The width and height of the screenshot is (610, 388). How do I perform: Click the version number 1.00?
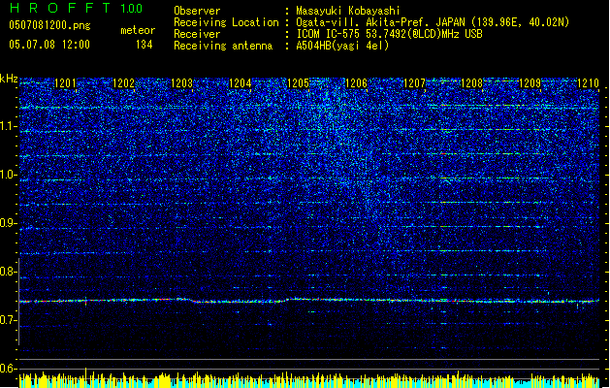[x=131, y=8]
